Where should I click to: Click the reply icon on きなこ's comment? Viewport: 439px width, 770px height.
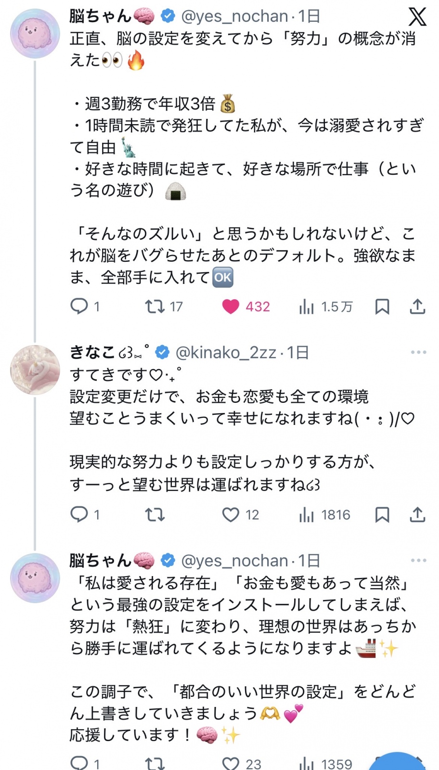coord(79,514)
